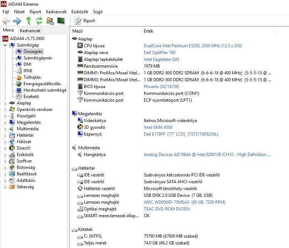
Task: Click the Energiagazdálkodás icon in the tree
Action: tap(19, 84)
